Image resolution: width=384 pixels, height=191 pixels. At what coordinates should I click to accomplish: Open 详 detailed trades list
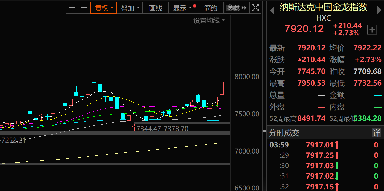tap(377, 133)
